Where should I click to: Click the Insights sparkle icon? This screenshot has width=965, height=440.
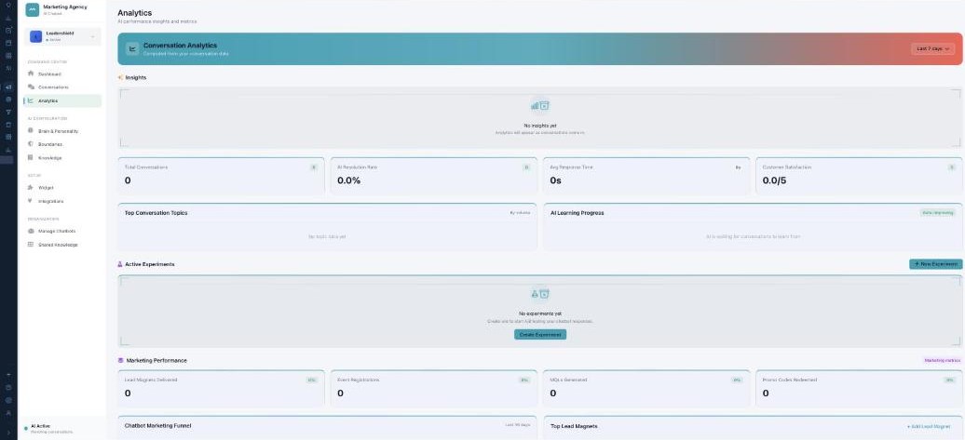click(x=121, y=78)
